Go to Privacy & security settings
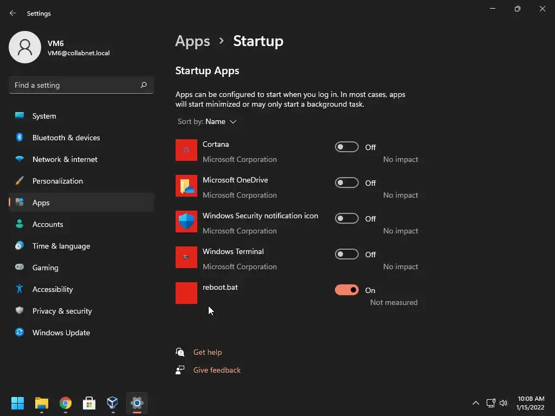555x416 pixels. (x=62, y=311)
